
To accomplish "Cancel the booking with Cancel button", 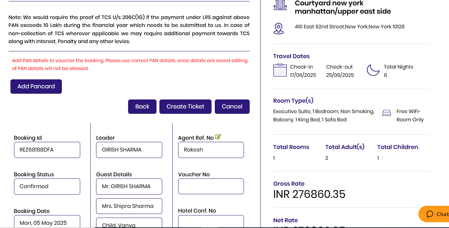I will coord(232,107).
